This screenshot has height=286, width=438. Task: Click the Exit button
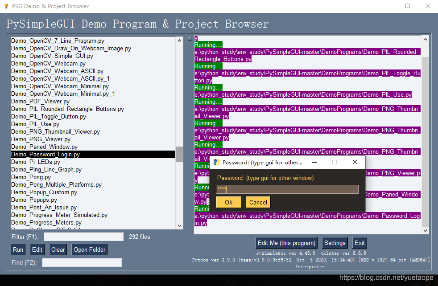pyautogui.click(x=359, y=243)
